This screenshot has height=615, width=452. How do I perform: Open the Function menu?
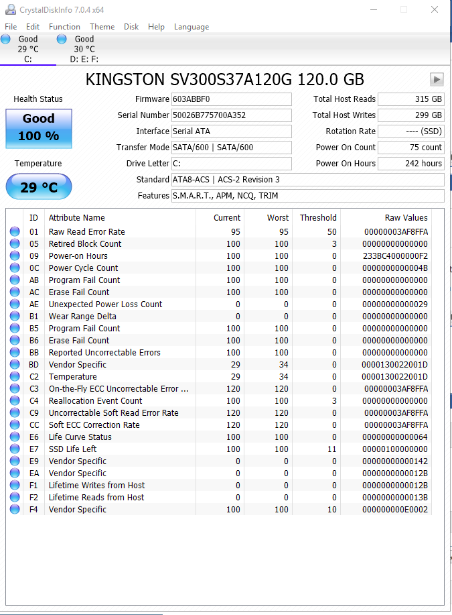[x=65, y=27]
